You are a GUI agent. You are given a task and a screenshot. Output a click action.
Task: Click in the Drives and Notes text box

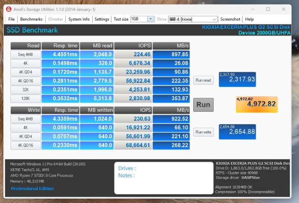point(163,178)
